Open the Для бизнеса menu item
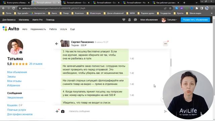This screenshot has width=215, height=121. [9, 20]
